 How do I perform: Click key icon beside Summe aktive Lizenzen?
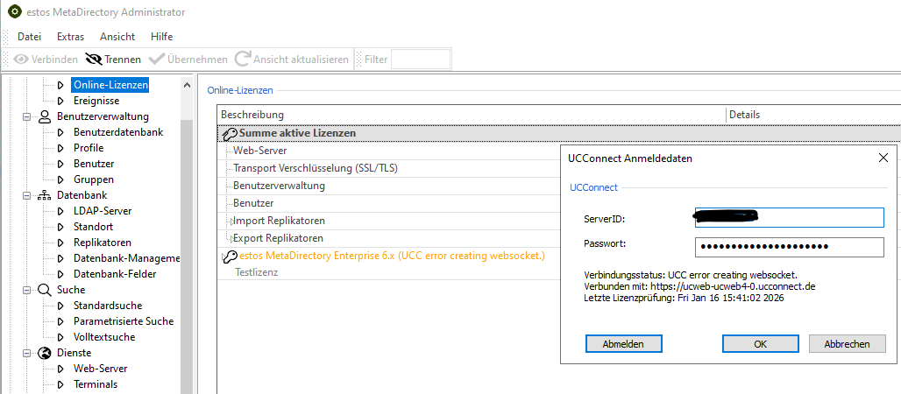click(230, 134)
